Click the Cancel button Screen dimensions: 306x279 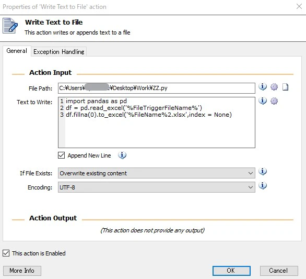279,271
